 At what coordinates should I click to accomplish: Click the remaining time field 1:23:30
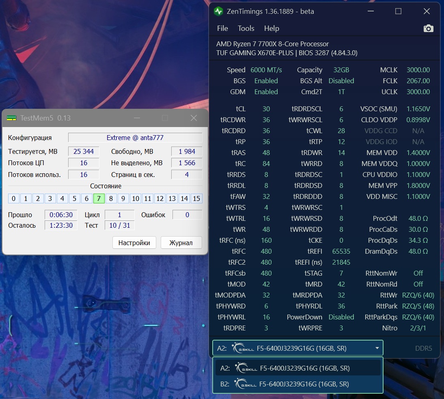(61, 225)
